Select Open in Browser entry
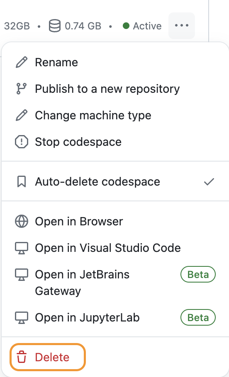The image size is (229, 377). click(x=116, y=222)
